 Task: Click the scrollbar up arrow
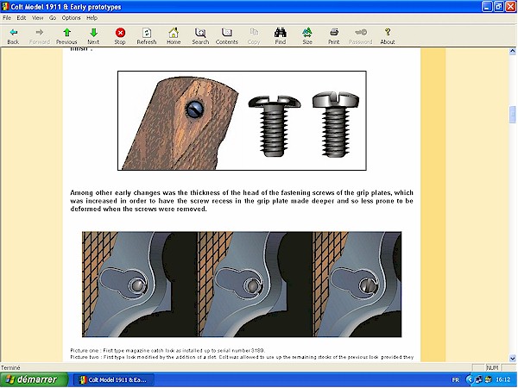(512, 51)
